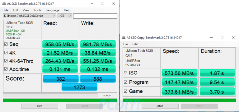
Task: Click the Write: column header
Action: click(88, 23)
